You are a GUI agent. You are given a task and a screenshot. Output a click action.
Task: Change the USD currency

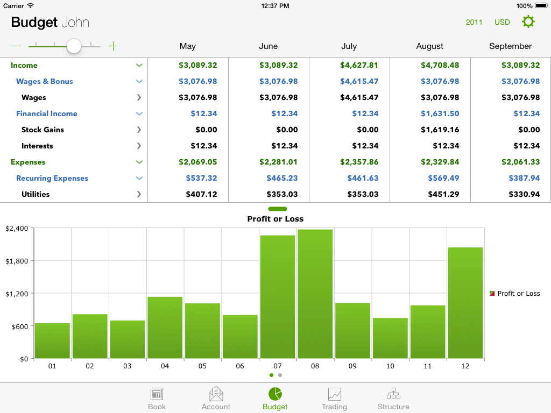click(502, 22)
